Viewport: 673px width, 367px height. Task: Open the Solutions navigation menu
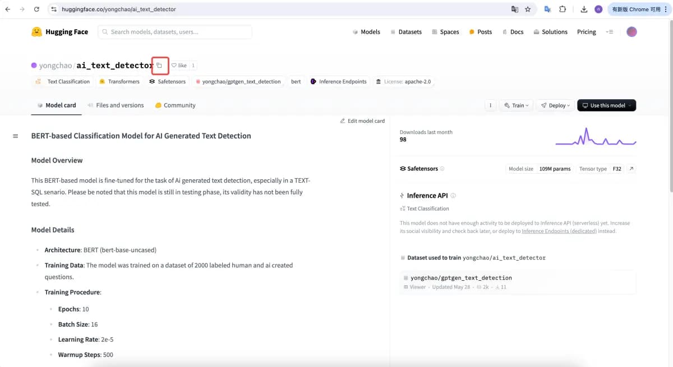[x=550, y=32]
